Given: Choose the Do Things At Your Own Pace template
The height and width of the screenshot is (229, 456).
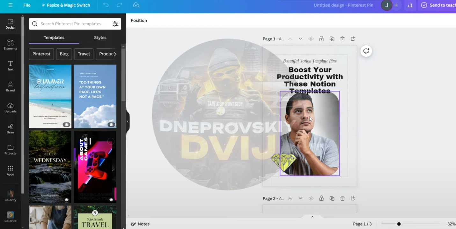Looking at the screenshot, I should [95, 96].
